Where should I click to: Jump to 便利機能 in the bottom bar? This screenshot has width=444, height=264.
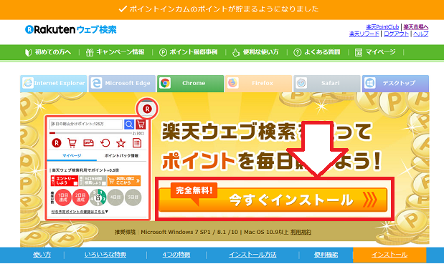(x=326, y=255)
